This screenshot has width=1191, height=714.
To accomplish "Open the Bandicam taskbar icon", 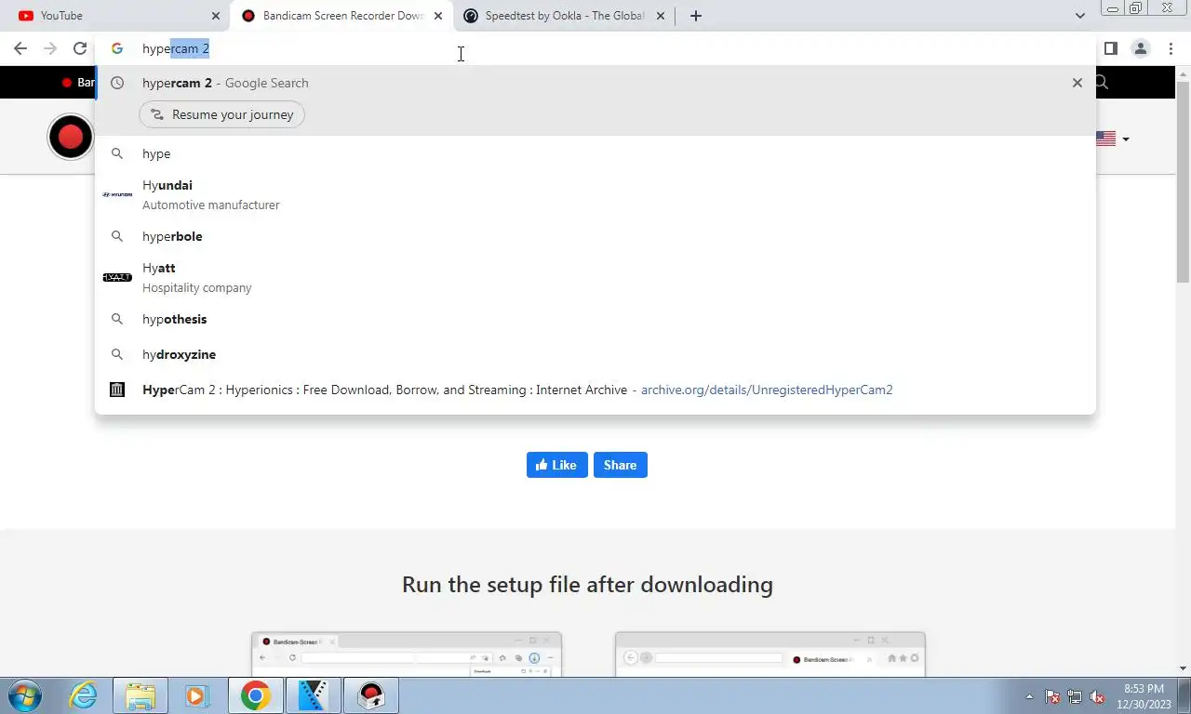I will [x=371, y=695].
